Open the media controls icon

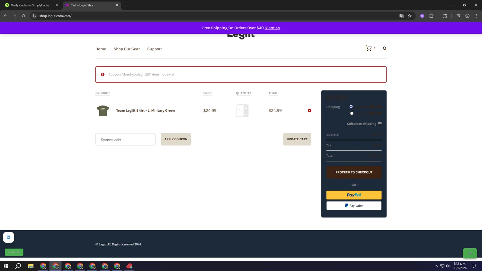click(458, 16)
